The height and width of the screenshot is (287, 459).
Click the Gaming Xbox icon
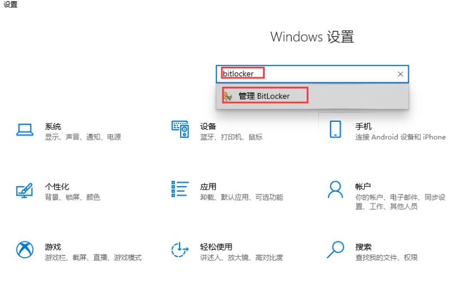[25, 250]
